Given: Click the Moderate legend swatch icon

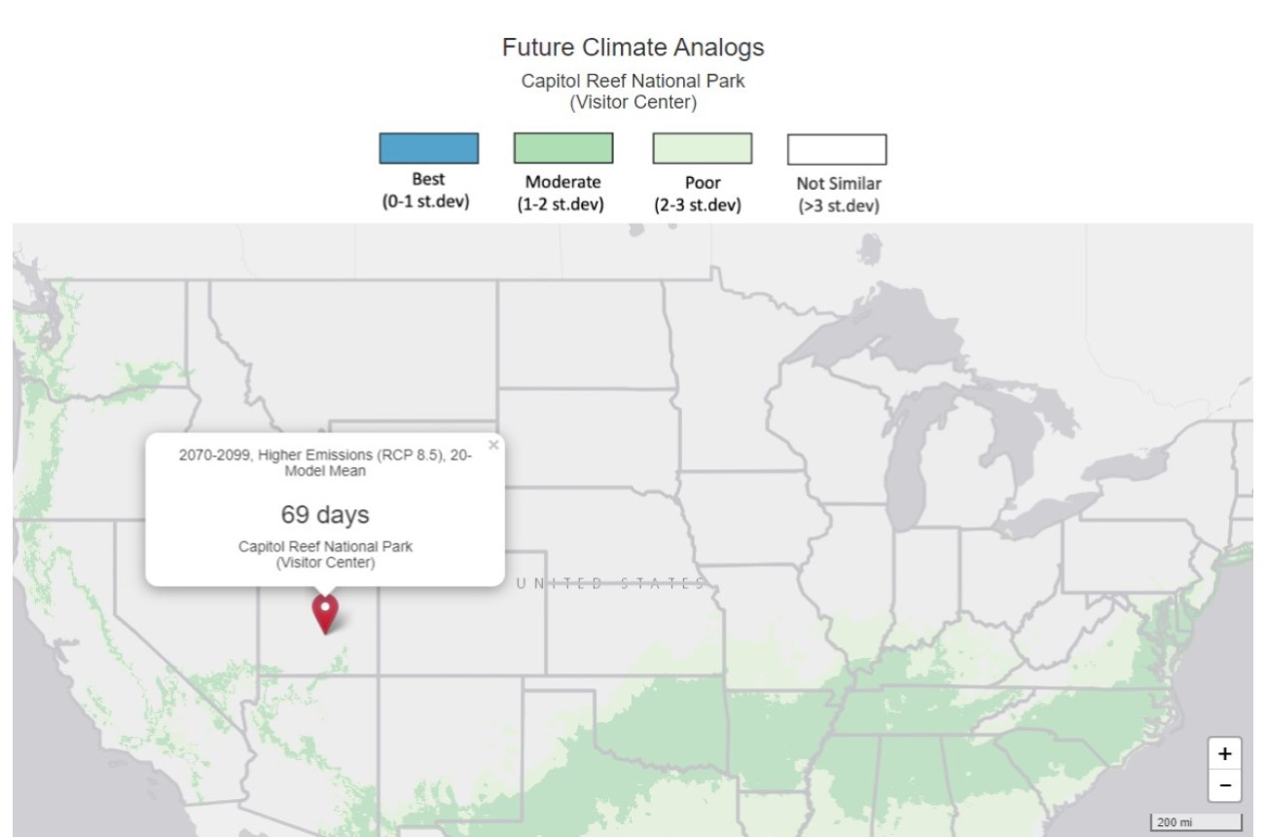Looking at the screenshot, I should [562, 149].
